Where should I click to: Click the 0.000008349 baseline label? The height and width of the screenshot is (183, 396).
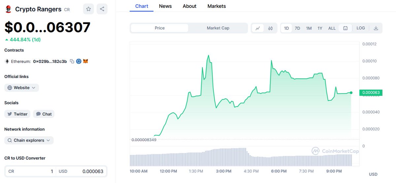[x=144, y=140]
